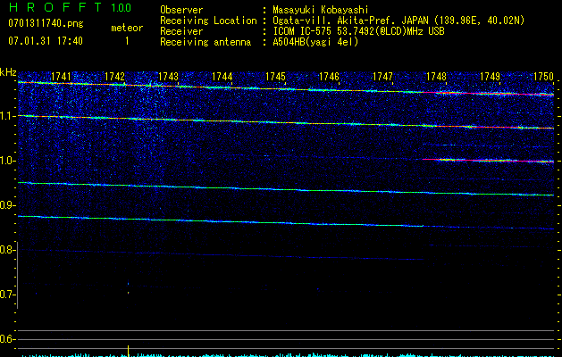
Task: Select the filename 0701311740.png
Action: point(46,24)
